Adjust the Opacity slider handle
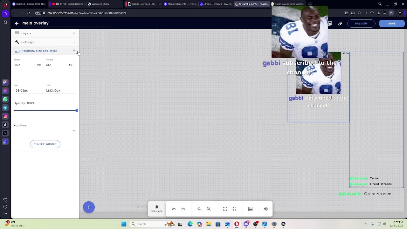The image size is (407, 229). 77,110
